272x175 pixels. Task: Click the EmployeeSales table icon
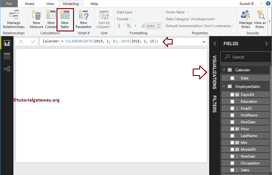(230, 86)
